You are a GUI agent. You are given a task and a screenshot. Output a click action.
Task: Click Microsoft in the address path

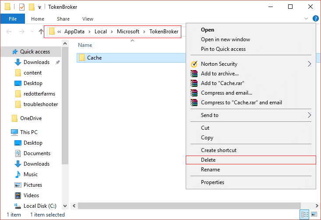(x=128, y=32)
